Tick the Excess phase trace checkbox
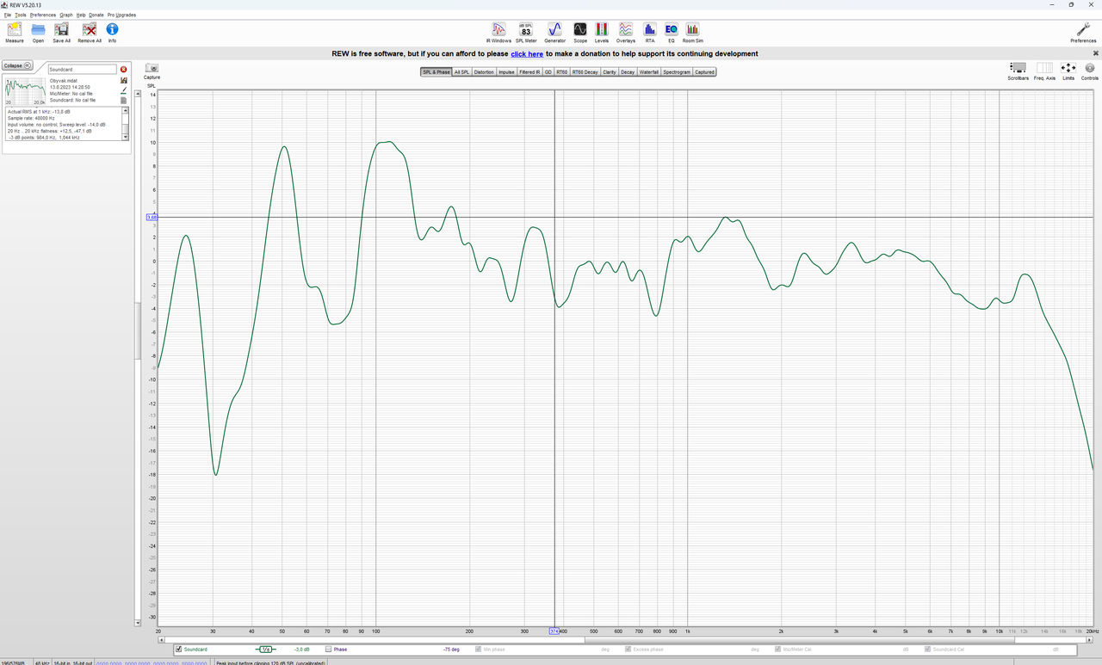Image resolution: width=1102 pixels, height=665 pixels. [x=628, y=650]
